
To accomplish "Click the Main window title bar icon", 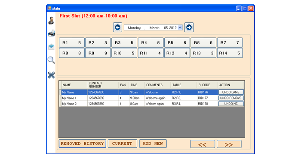I will point(49,8).
